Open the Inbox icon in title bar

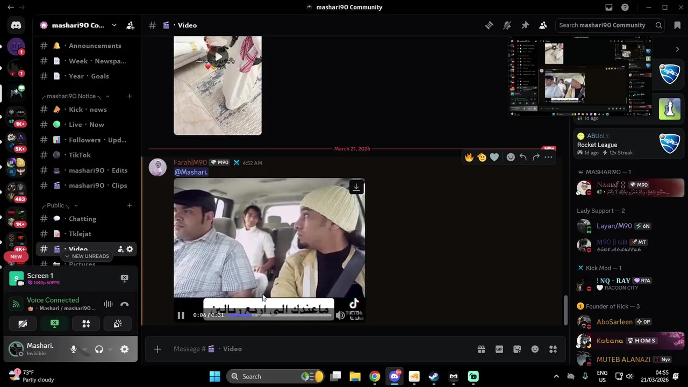tap(609, 8)
